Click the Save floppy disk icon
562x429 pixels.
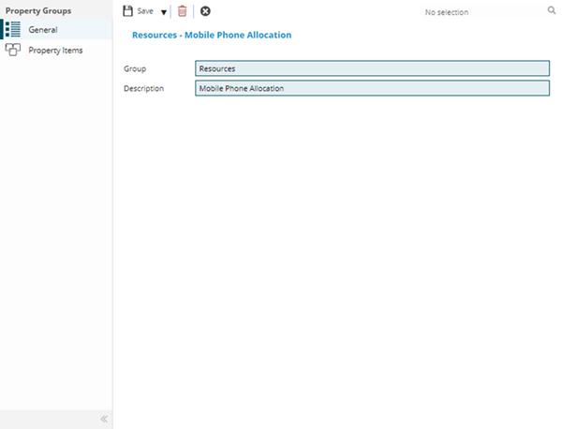pos(127,11)
